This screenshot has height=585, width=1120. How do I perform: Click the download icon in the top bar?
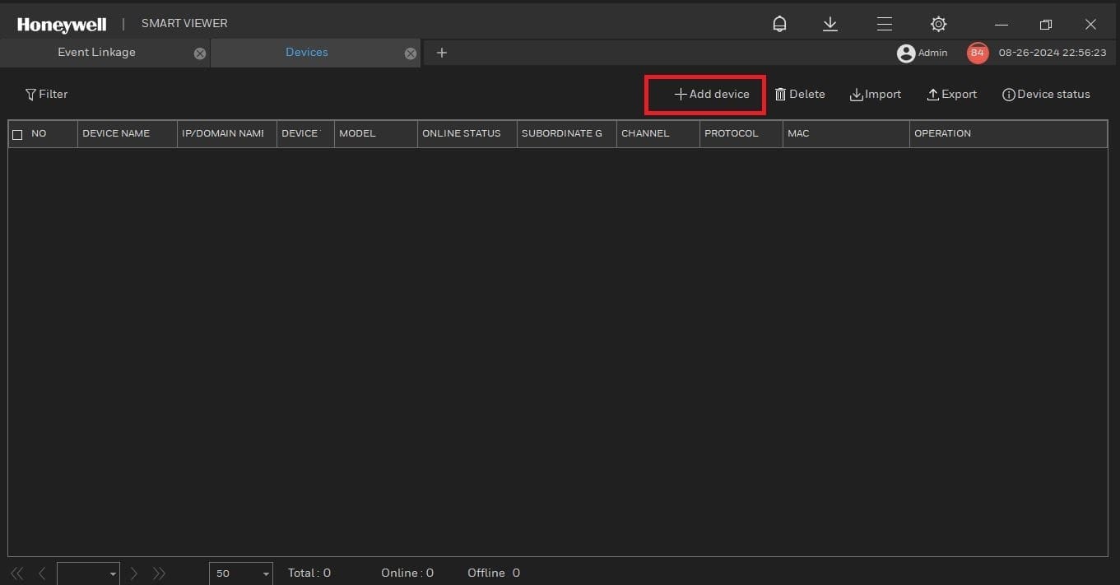click(x=830, y=23)
